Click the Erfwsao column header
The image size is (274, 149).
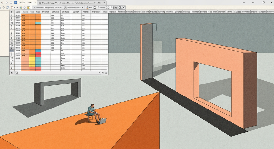pos(55,12)
